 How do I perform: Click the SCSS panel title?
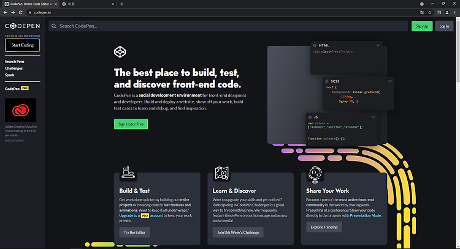(x=335, y=81)
